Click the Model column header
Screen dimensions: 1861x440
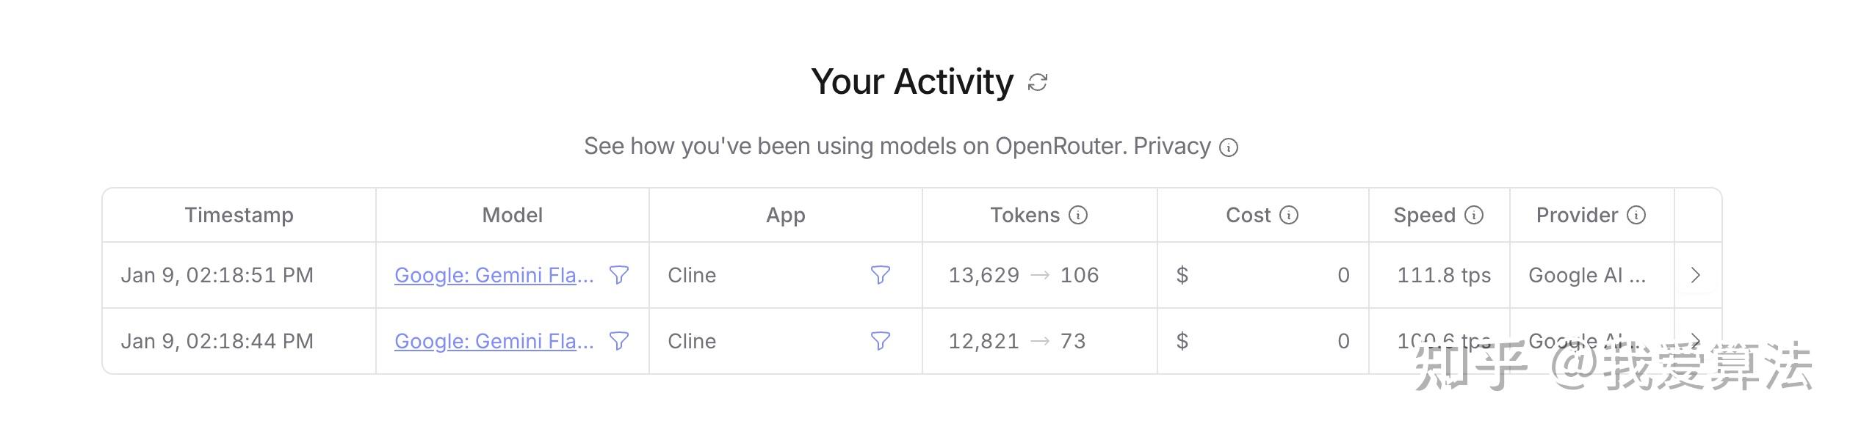tap(512, 215)
